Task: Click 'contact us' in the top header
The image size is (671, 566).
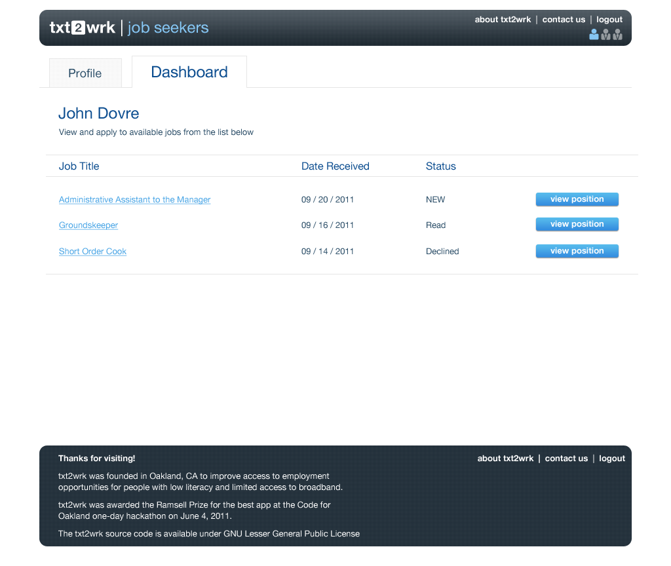Action: click(x=564, y=20)
